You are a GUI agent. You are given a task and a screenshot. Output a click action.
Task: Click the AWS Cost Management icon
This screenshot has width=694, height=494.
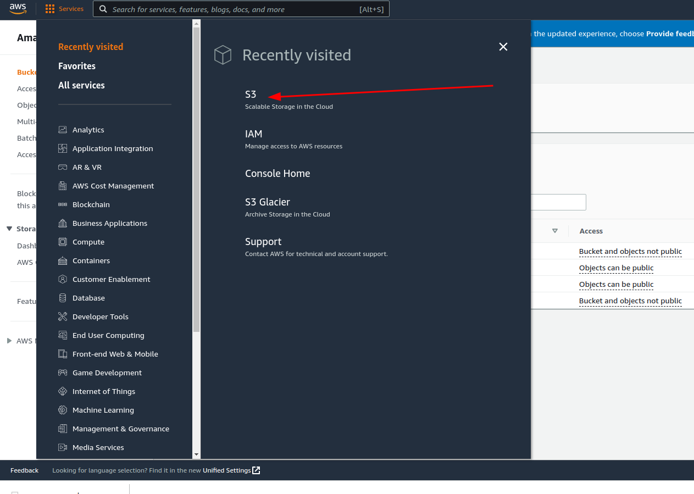click(x=63, y=186)
